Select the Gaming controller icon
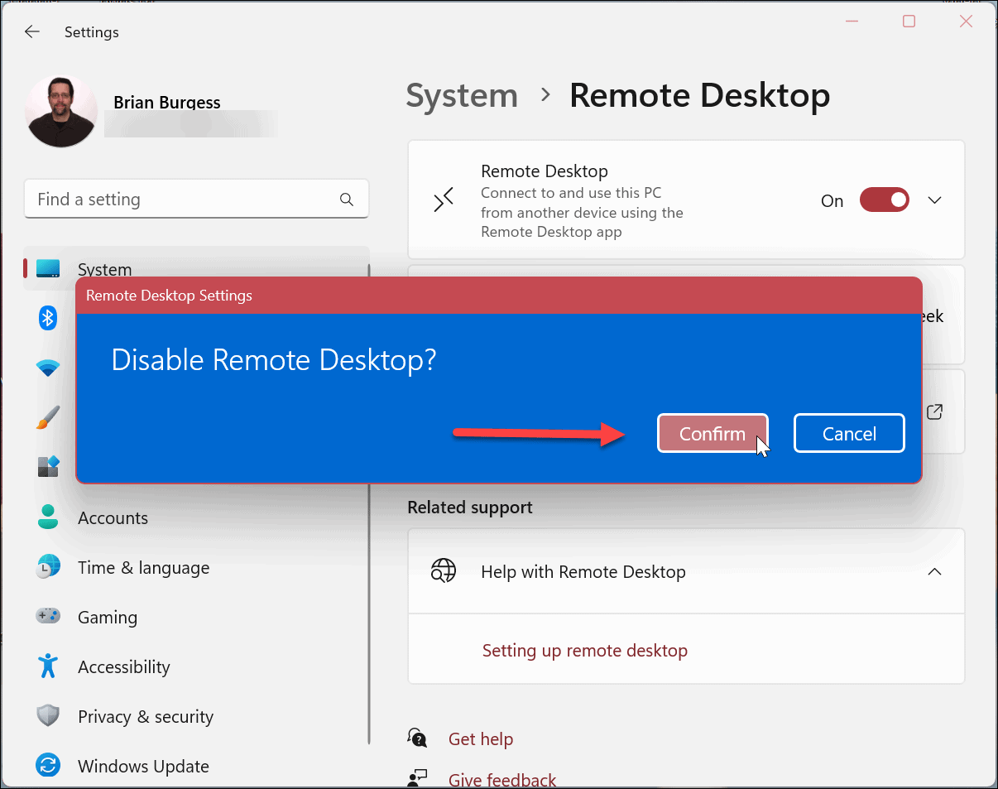 tap(48, 616)
